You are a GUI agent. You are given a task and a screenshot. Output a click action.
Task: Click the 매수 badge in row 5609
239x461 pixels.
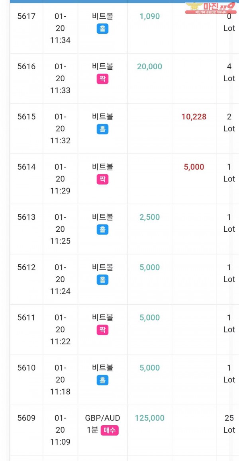(110, 430)
